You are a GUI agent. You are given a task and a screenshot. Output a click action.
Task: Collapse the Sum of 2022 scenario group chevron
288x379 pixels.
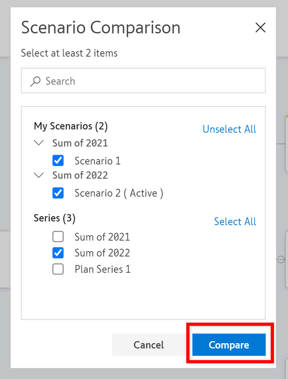[x=39, y=175]
